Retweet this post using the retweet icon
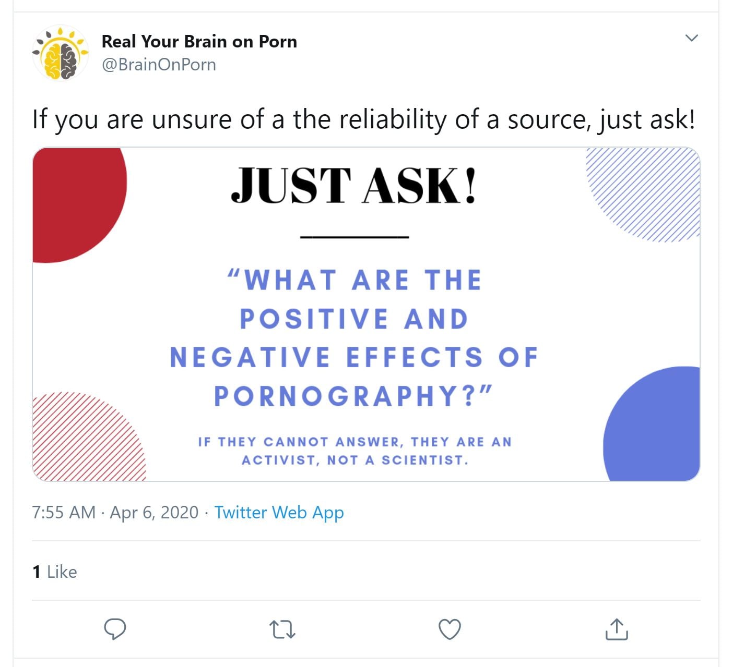Image resolution: width=733 pixels, height=667 pixels. click(x=282, y=629)
